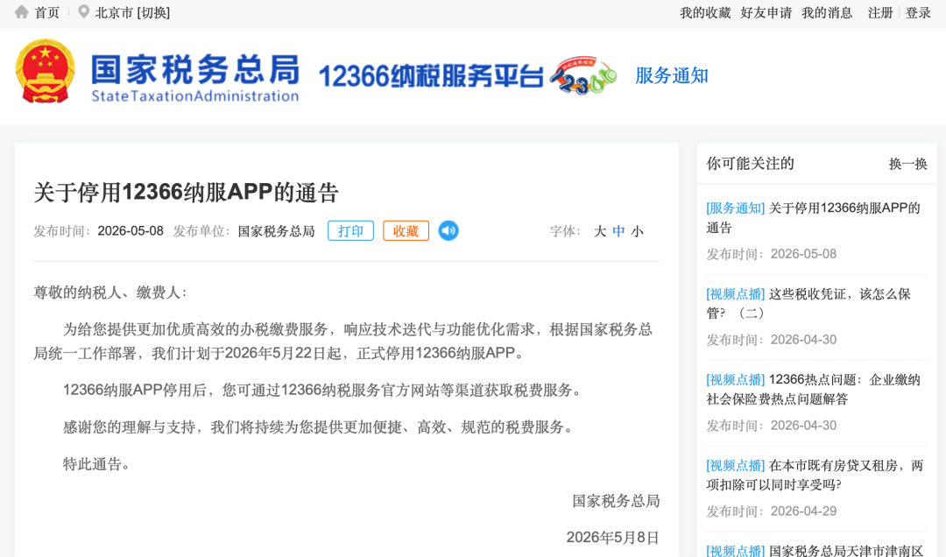The width and height of the screenshot is (946, 557).
Task: Set font size to 中
Action: [x=618, y=231]
